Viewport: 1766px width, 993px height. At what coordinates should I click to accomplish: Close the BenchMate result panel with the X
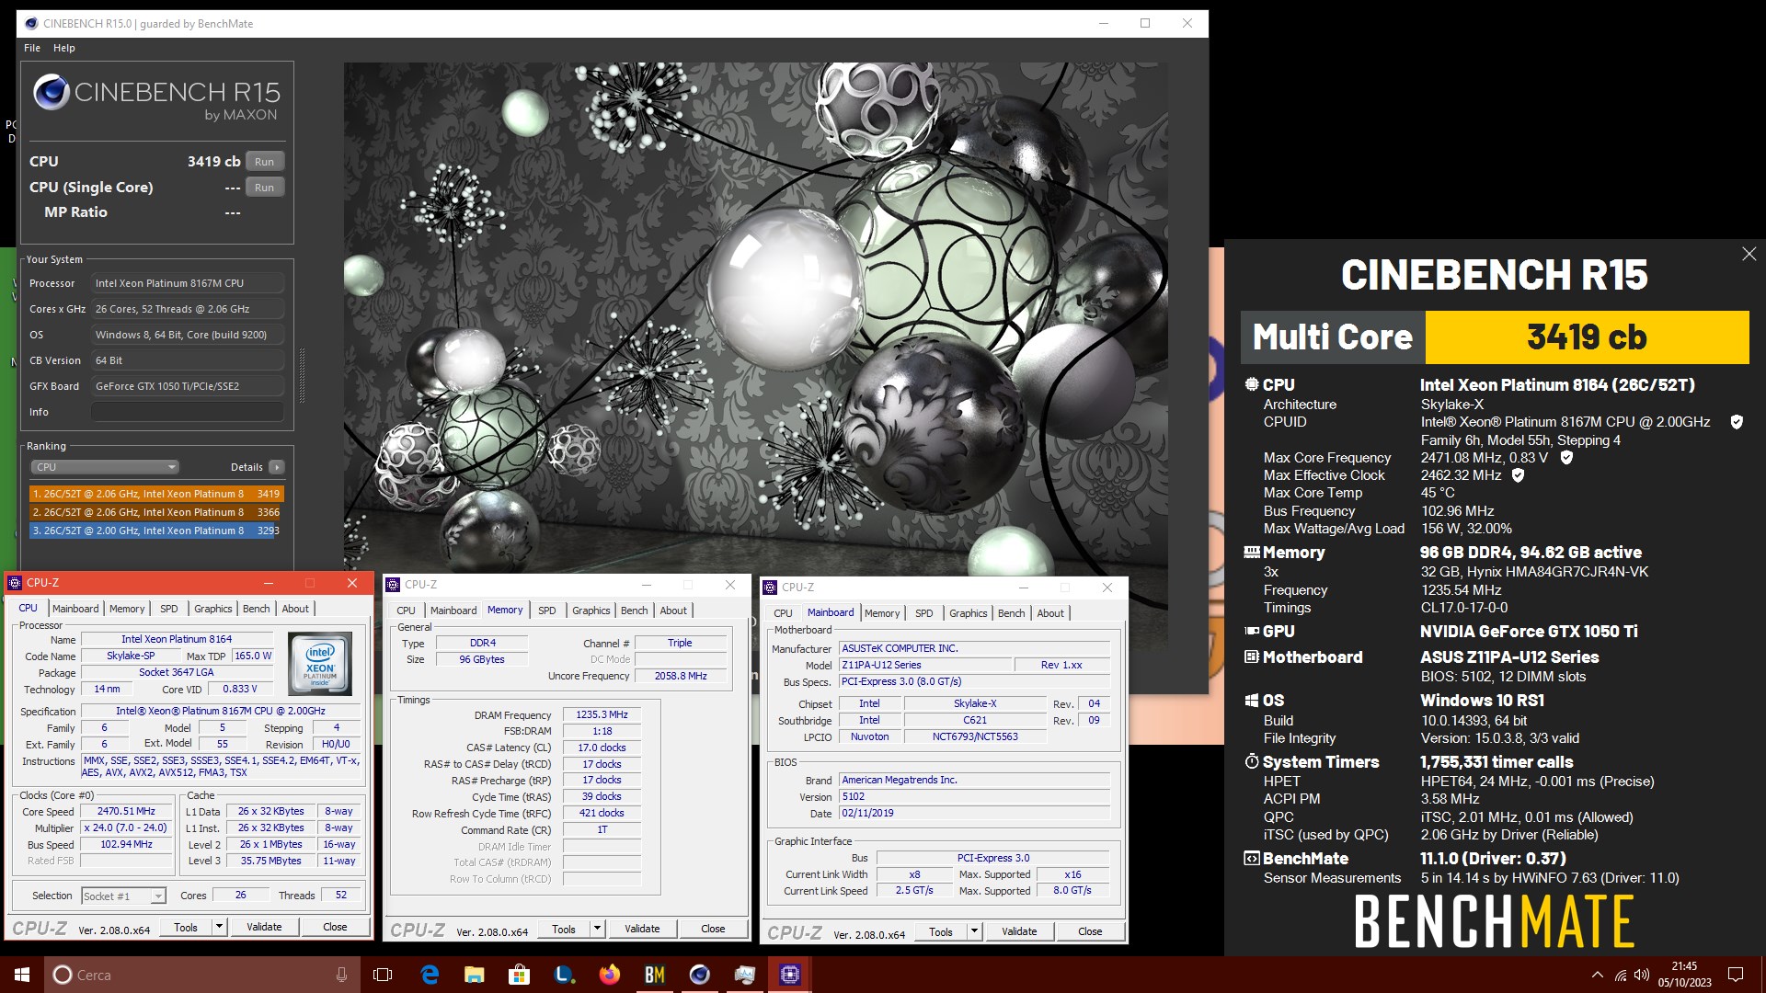[1749, 254]
